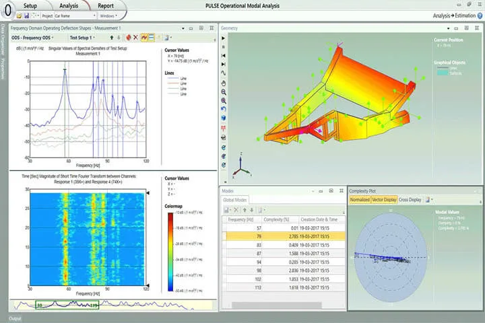This screenshot has width=485, height=323.
Task: Click the round application menu button
Action: [x=7, y=10]
